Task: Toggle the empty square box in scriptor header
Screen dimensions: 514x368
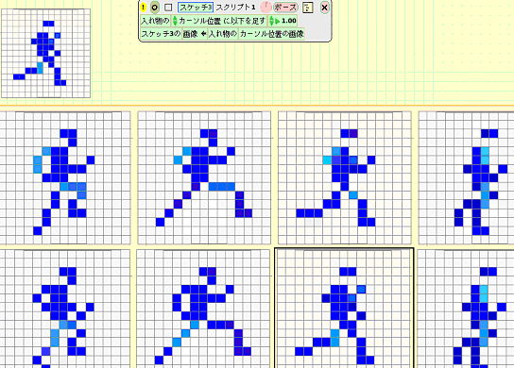Action: [x=168, y=8]
